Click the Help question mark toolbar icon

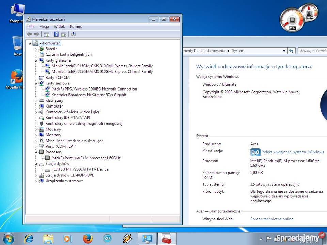pyautogui.click(x=56, y=34)
